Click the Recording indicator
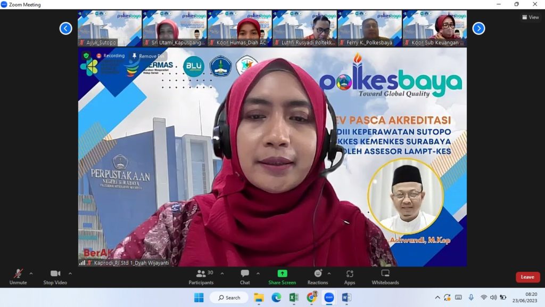The width and height of the screenshot is (545, 307). [111, 55]
